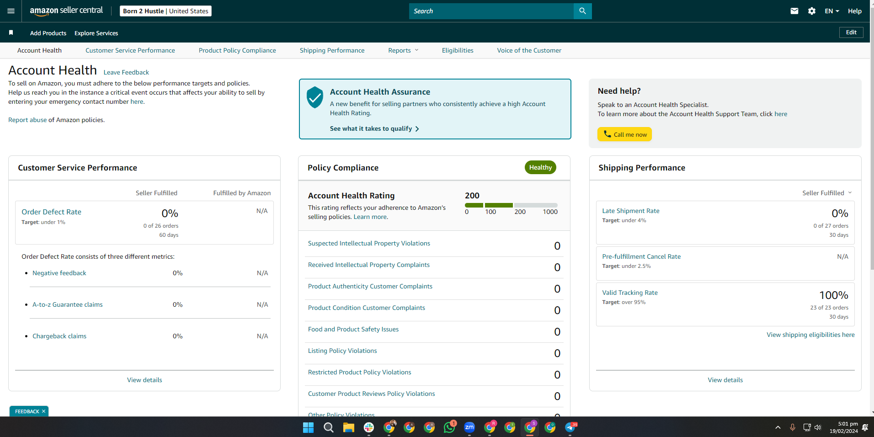874x437 pixels.
Task: Go to the Eligibilities tab
Action: pyautogui.click(x=458, y=50)
